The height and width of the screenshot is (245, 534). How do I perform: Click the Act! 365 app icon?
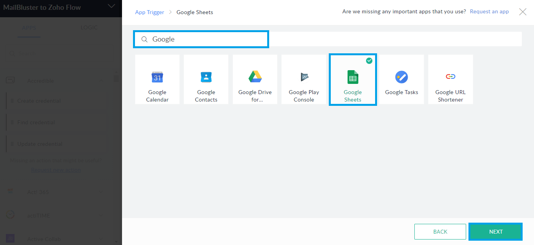[11, 192]
